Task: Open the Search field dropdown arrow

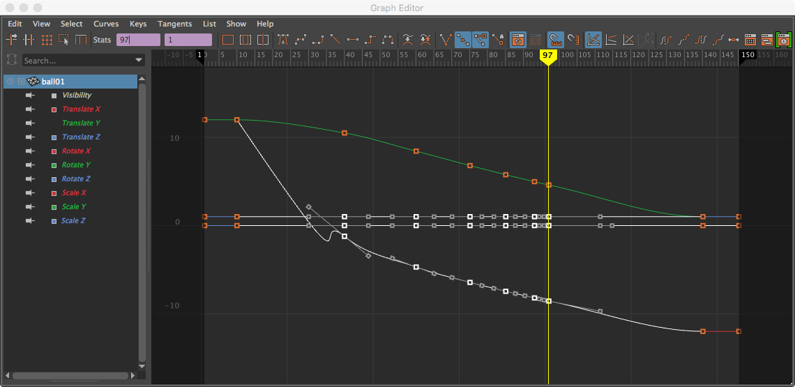Action: 138,61
